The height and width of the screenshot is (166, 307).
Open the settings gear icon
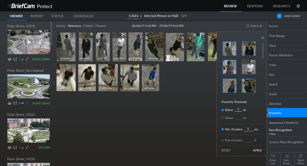[x=298, y=6]
